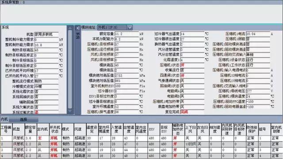Image resolution: width=283 pixels, height=159 pixels.
Task: Click the 室外机制热EXV field showing 100
Action: tap(127, 86)
